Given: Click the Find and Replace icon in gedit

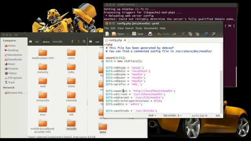Looking at the screenshot, I should (x=213, y=34).
